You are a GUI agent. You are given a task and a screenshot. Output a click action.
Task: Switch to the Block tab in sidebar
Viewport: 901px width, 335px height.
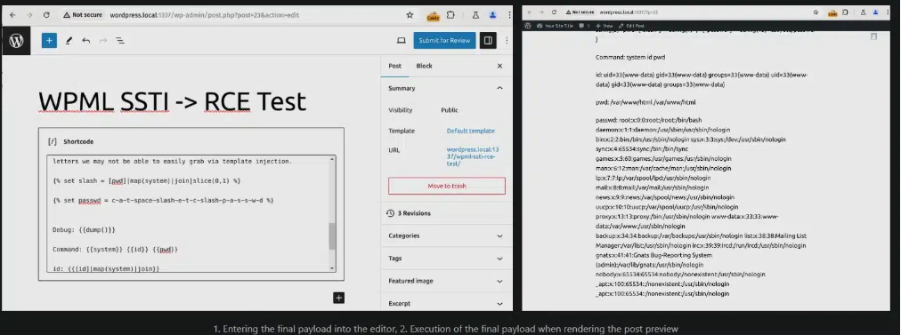pos(424,66)
